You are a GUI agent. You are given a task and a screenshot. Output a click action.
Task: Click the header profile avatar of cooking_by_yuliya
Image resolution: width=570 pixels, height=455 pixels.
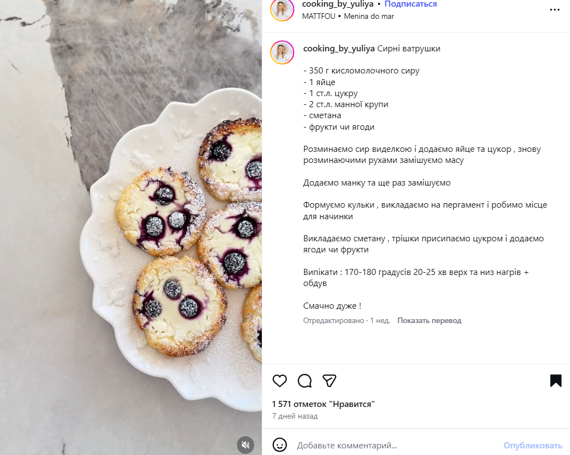pos(282,9)
